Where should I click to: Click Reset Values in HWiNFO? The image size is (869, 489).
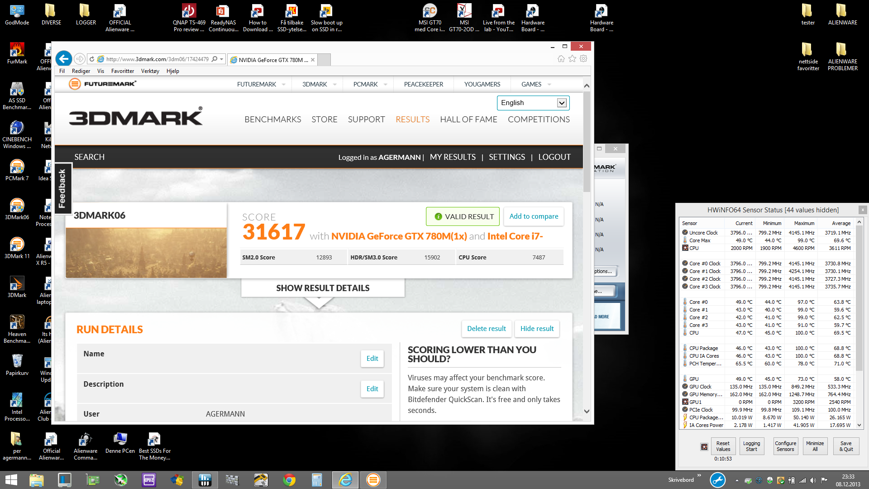(723, 446)
